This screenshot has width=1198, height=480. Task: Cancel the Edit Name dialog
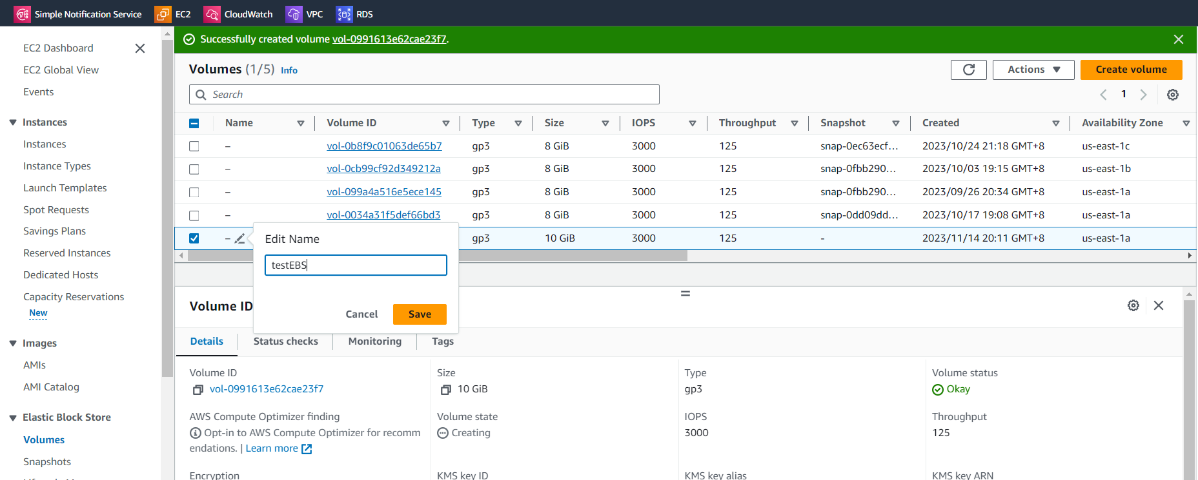pos(361,314)
